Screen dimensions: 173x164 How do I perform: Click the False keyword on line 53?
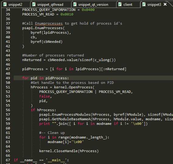point(45,96)
